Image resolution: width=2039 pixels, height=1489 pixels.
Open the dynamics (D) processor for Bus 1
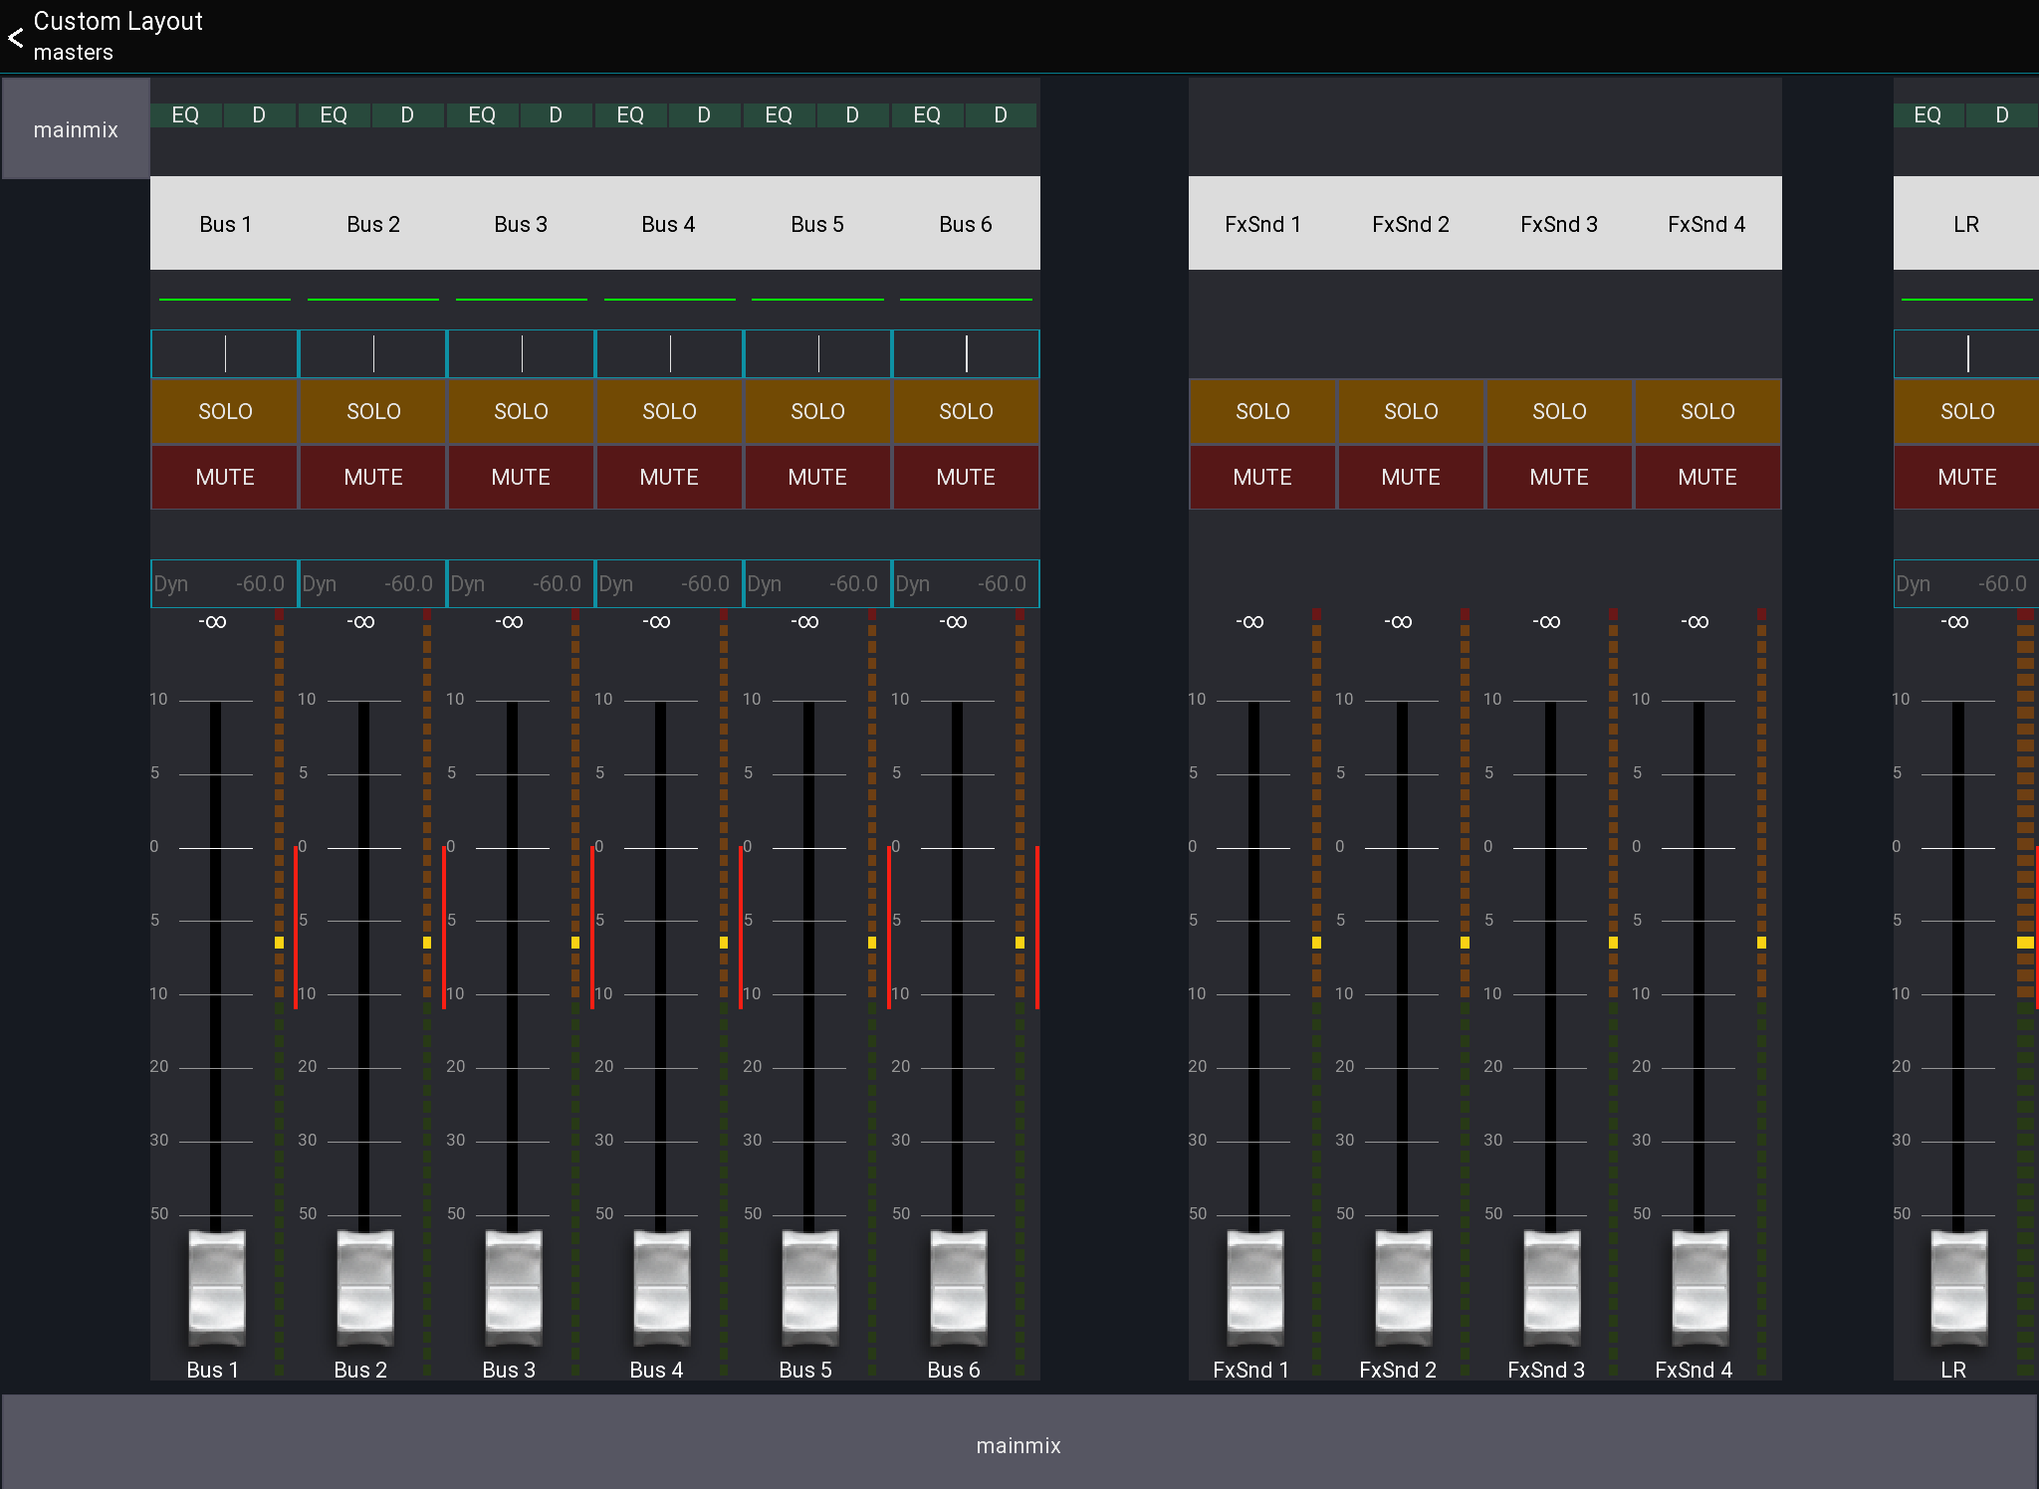259,114
